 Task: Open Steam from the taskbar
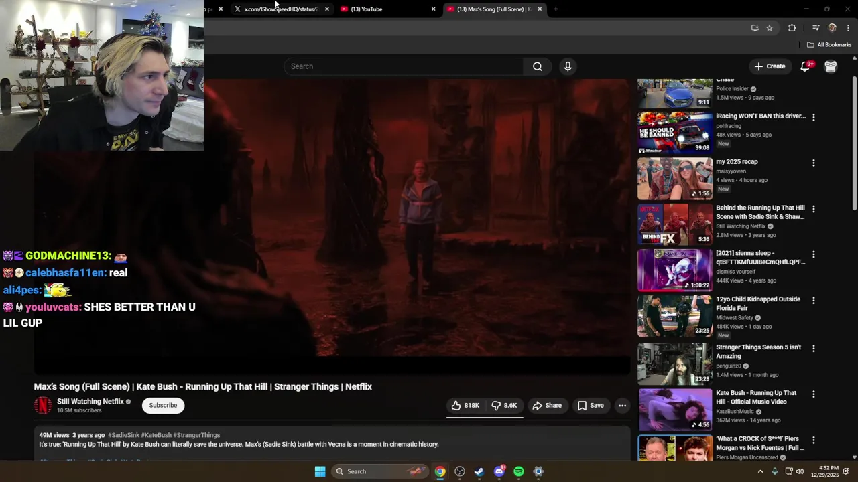479,471
